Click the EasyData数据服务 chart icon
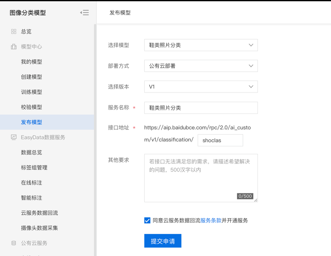Viewport: 331px width, 256px height. [x=14, y=137]
